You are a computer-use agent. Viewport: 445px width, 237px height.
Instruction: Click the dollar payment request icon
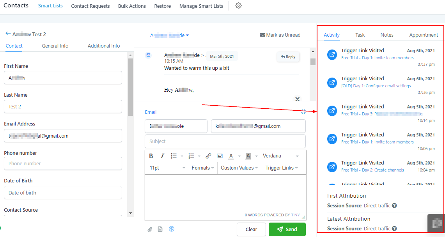click(172, 229)
